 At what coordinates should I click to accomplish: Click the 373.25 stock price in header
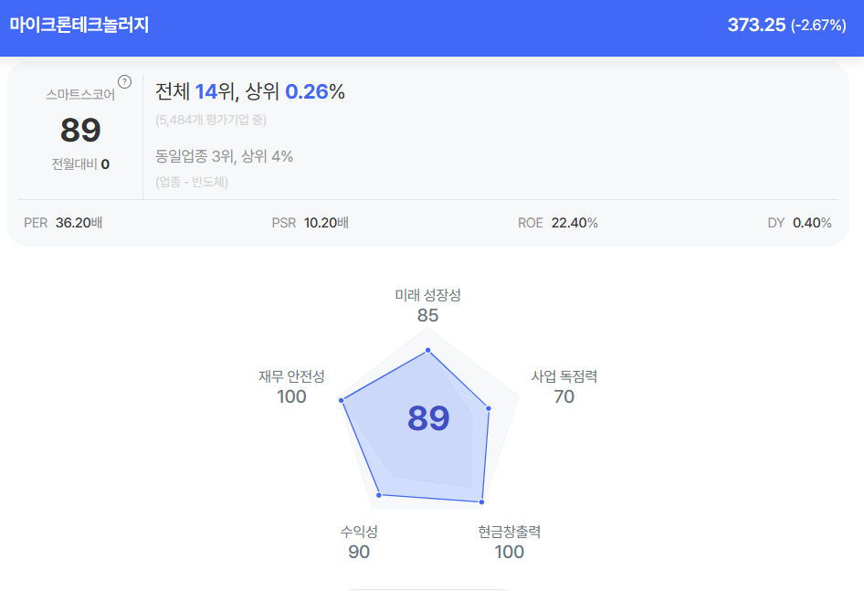tap(756, 26)
